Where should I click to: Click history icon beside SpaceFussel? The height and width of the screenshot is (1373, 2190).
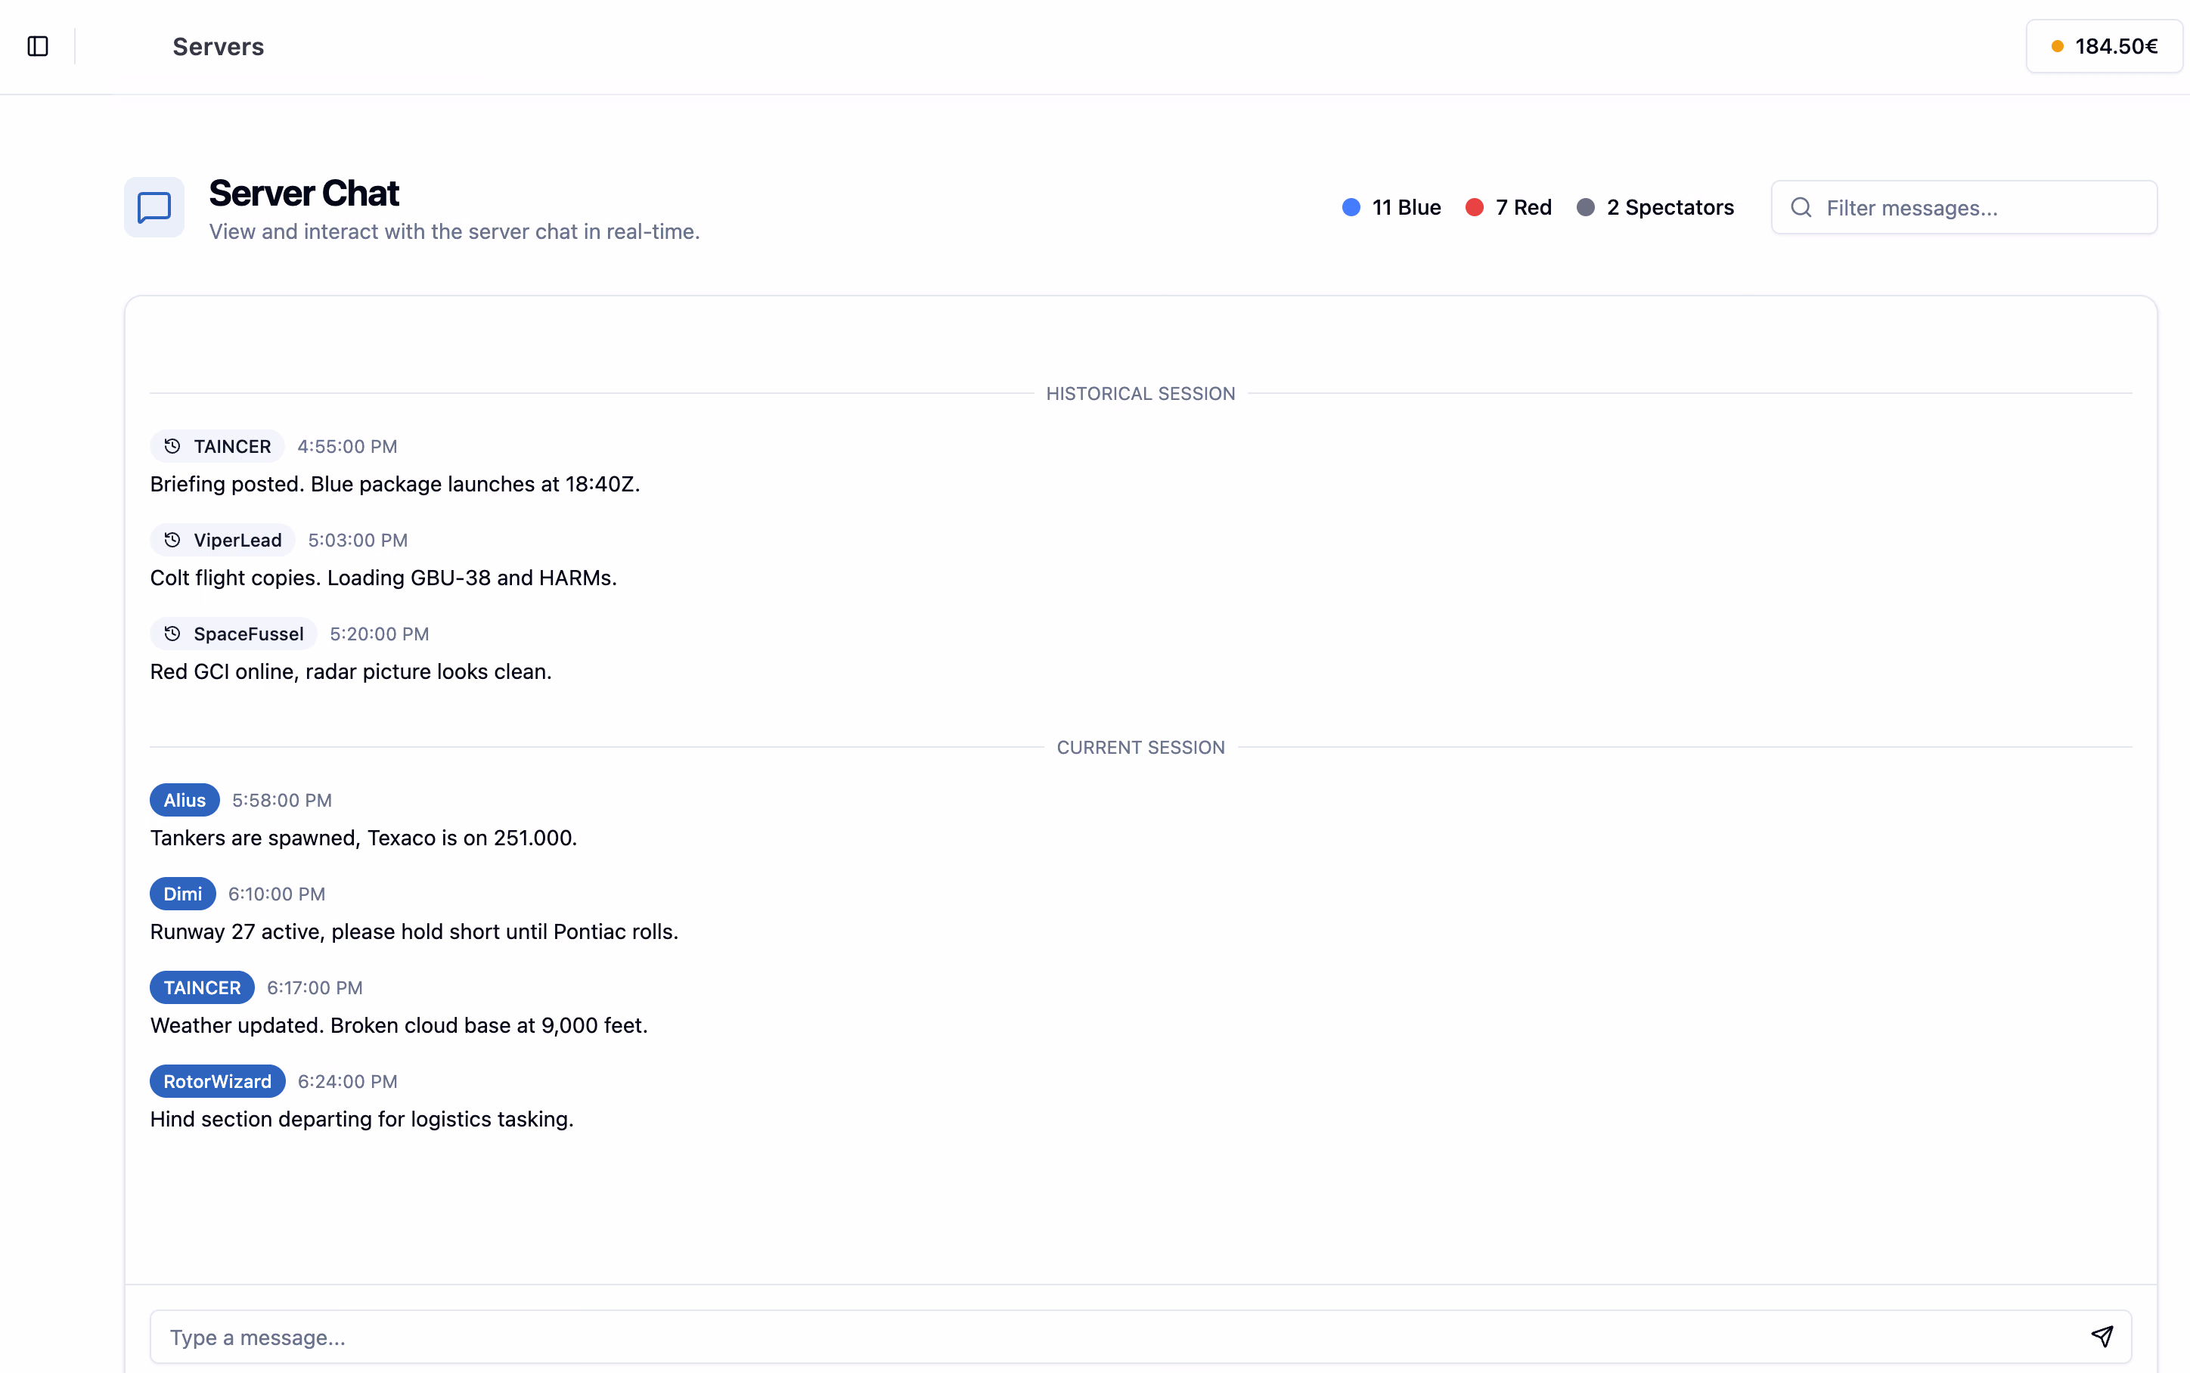172,634
